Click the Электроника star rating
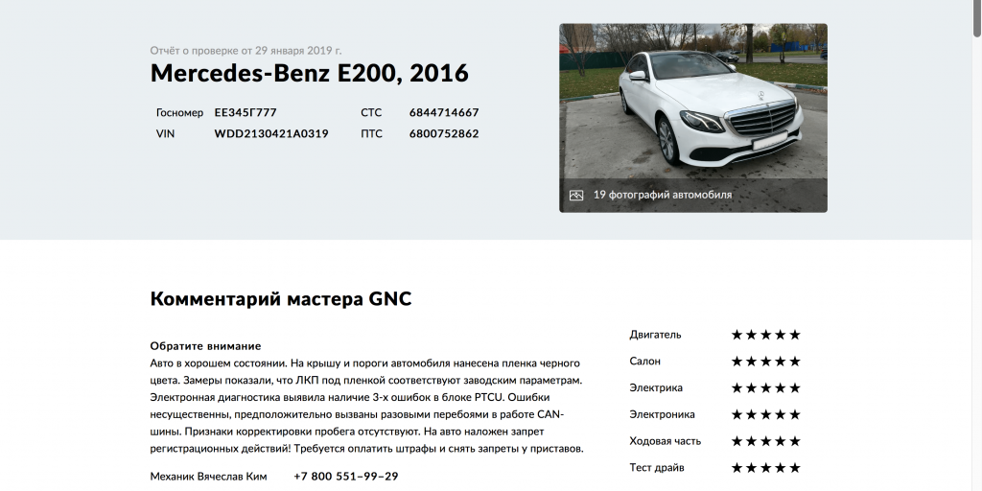The height and width of the screenshot is (491, 982). pos(765,414)
